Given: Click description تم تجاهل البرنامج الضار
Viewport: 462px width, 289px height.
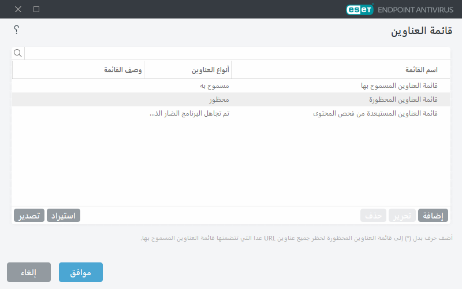Looking at the screenshot, I should (x=189, y=113).
